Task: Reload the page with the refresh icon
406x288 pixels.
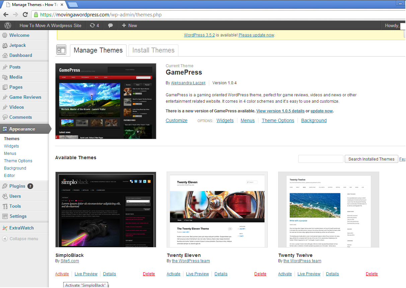Action: pos(25,14)
